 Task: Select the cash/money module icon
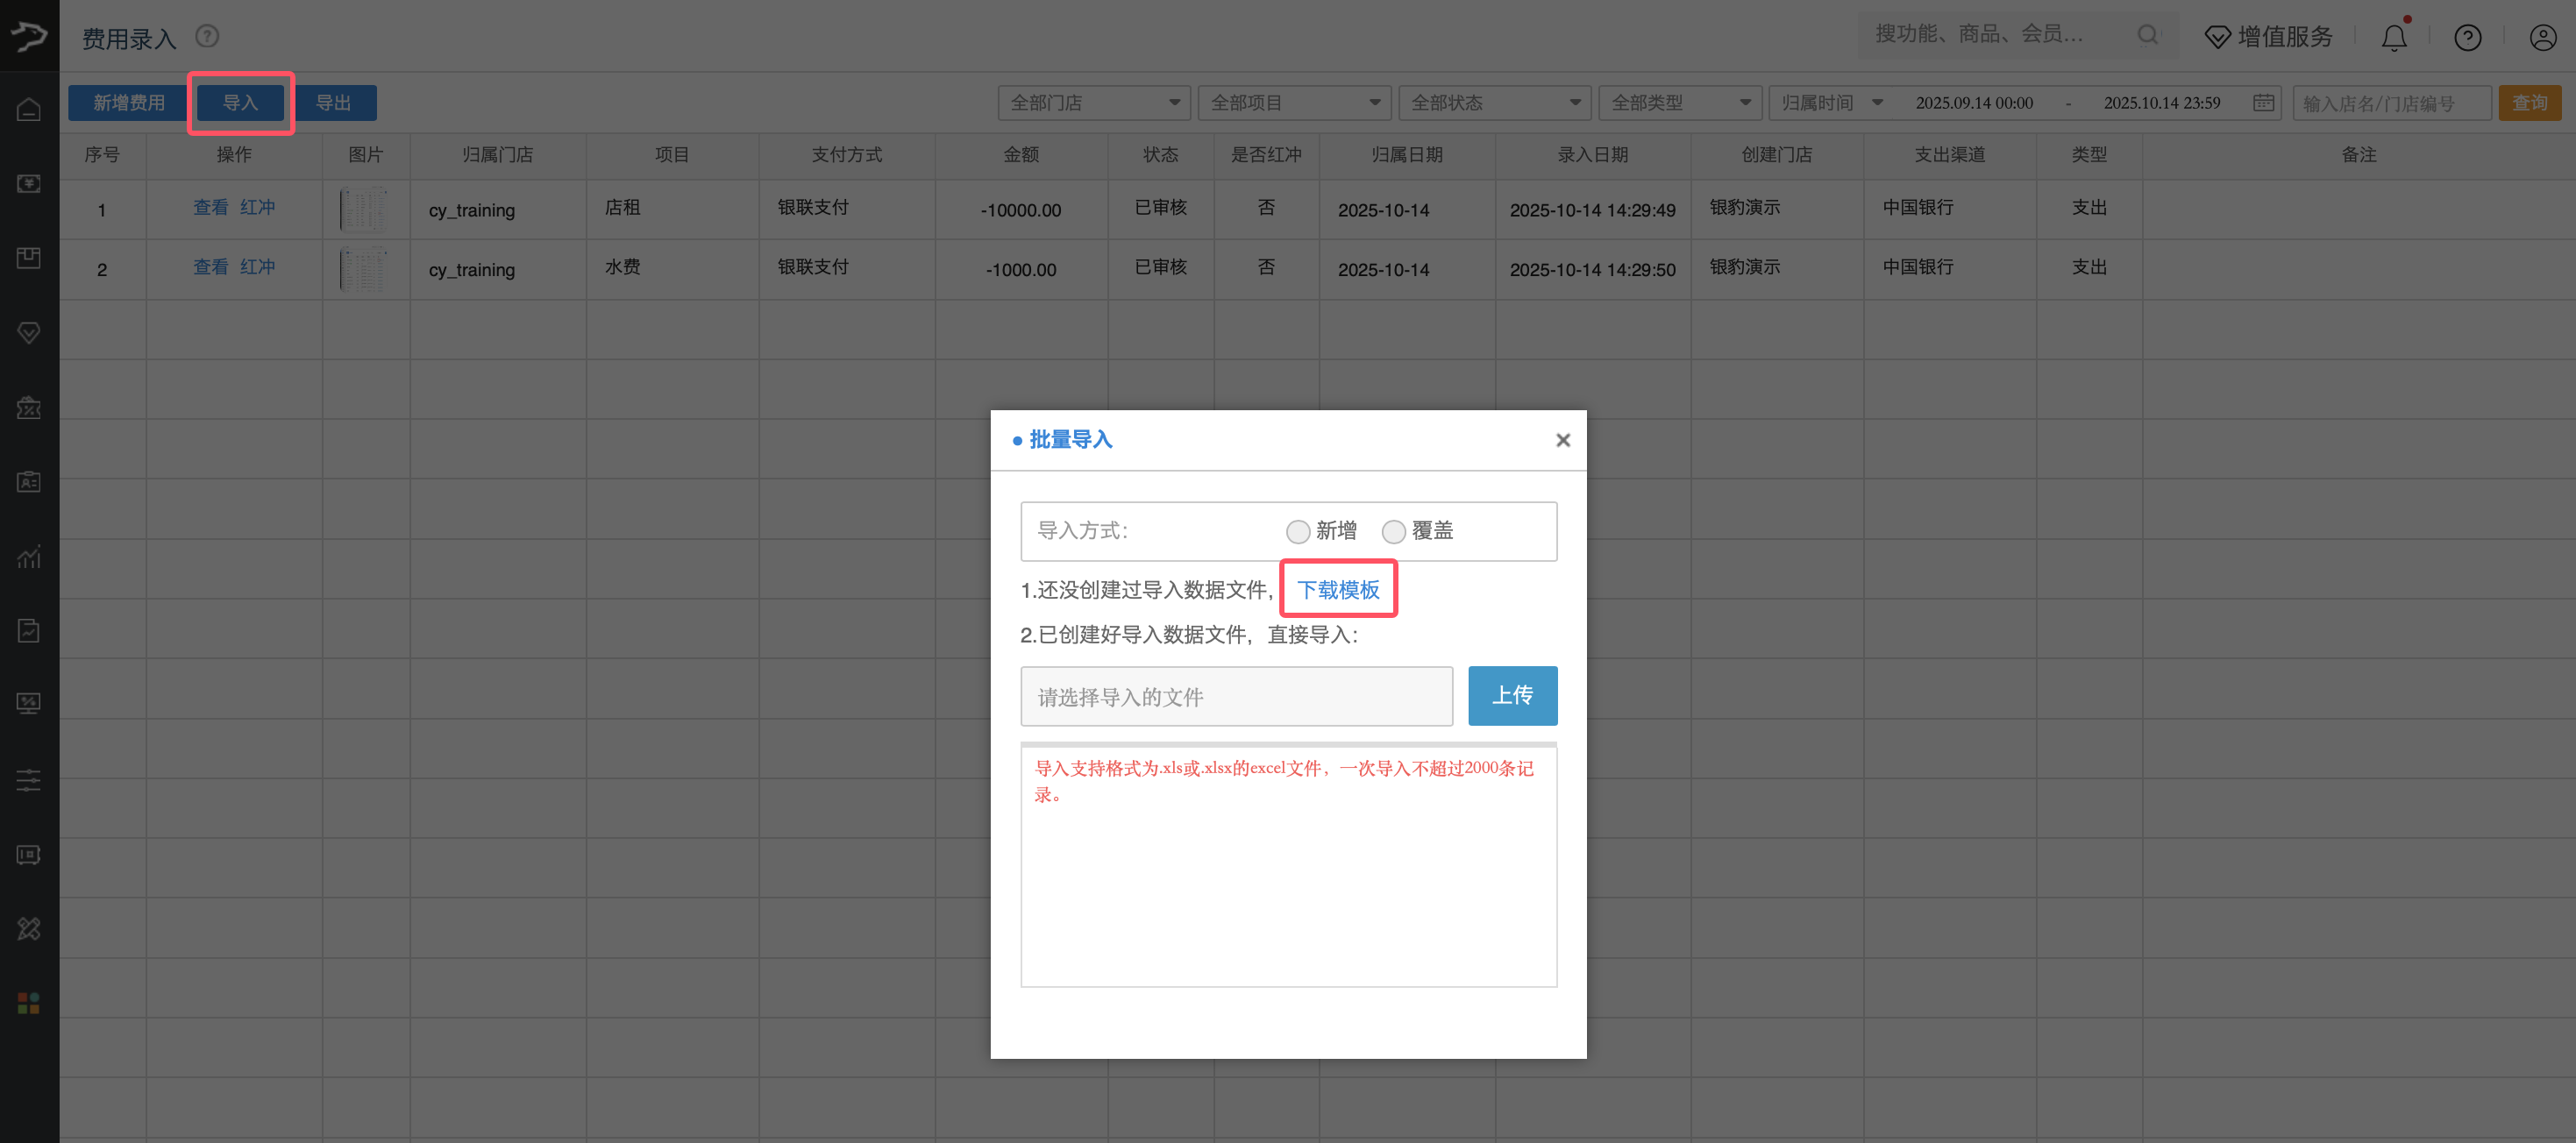point(28,184)
